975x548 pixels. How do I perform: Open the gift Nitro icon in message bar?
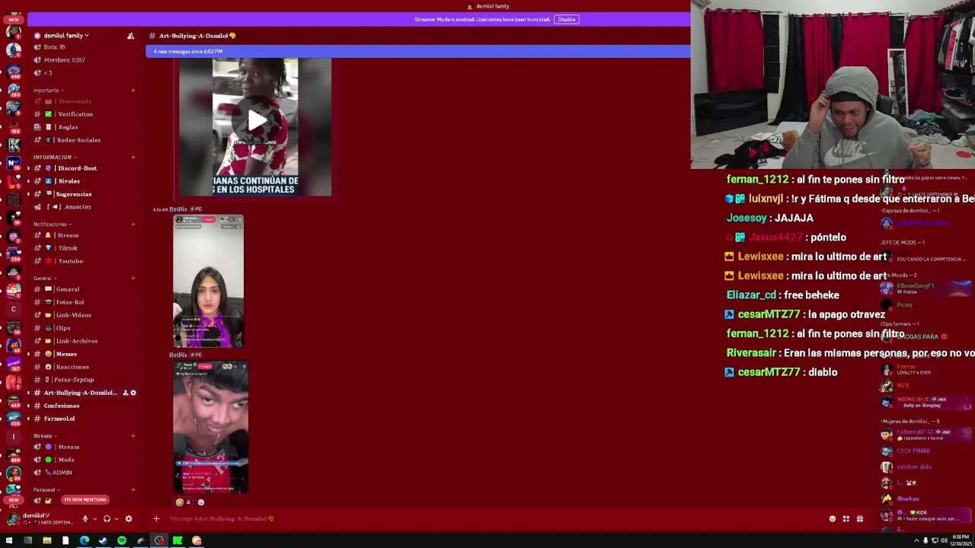(x=860, y=519)
